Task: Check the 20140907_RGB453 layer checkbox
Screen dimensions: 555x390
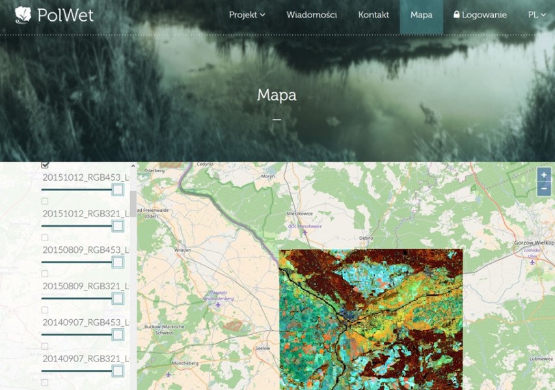Action: (x=45, y=310)
